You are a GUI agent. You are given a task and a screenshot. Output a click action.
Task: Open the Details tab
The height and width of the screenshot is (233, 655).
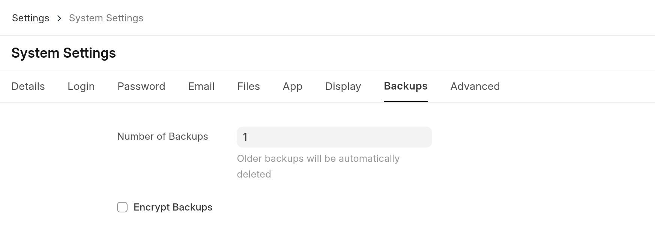[28, 86]
